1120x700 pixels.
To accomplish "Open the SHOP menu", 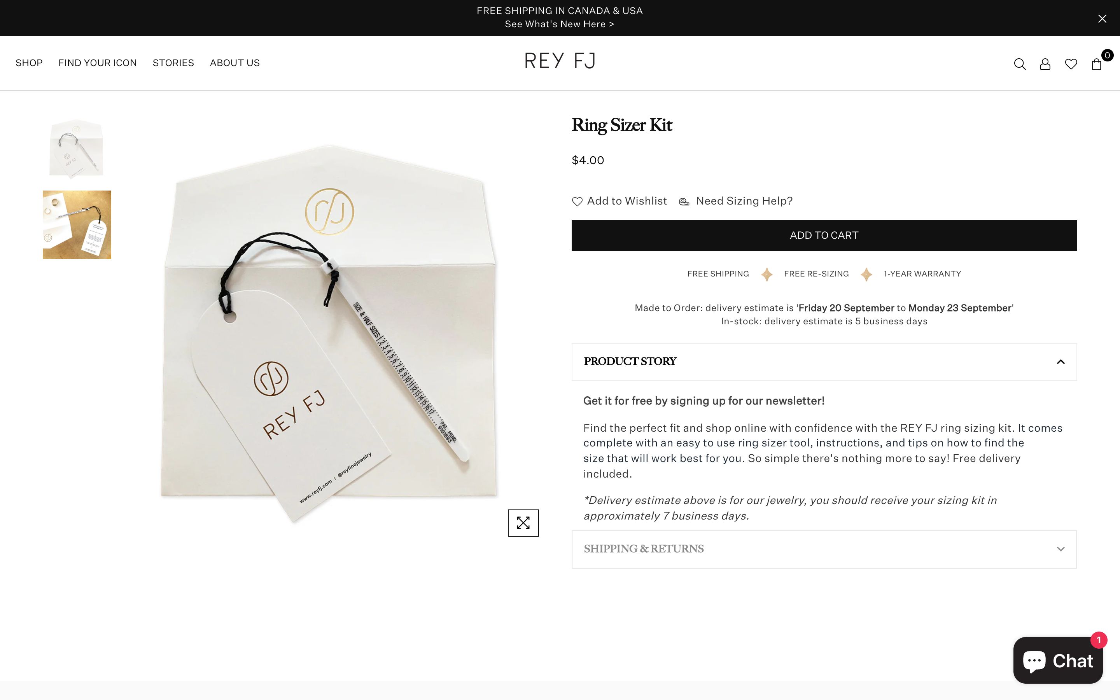I will (29, 63).
